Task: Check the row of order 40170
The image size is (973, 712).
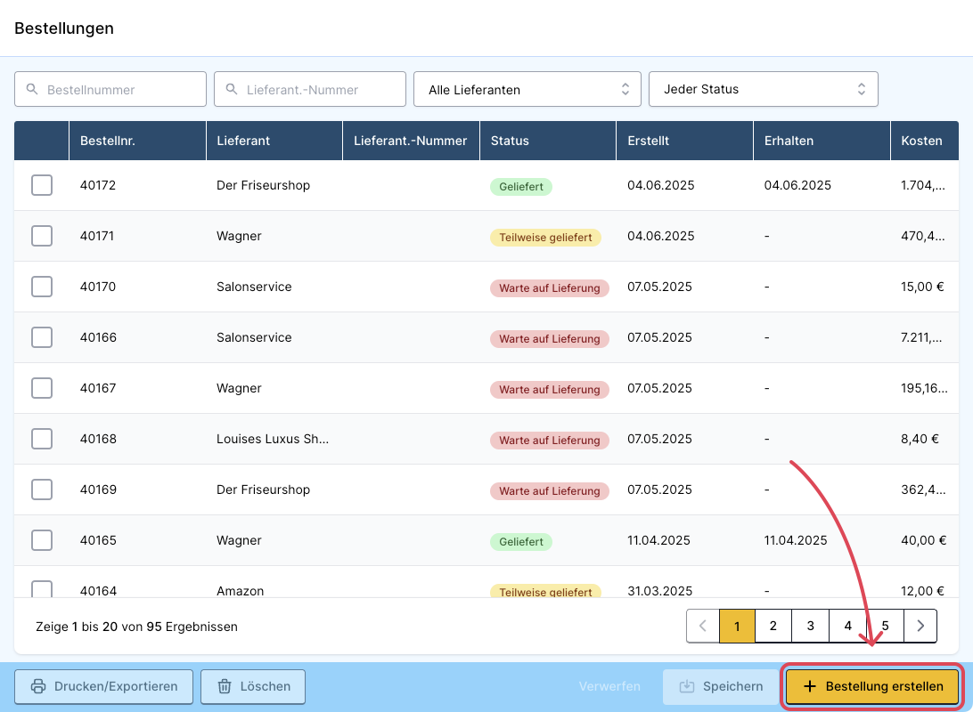Action: click(x=42, y=287)
